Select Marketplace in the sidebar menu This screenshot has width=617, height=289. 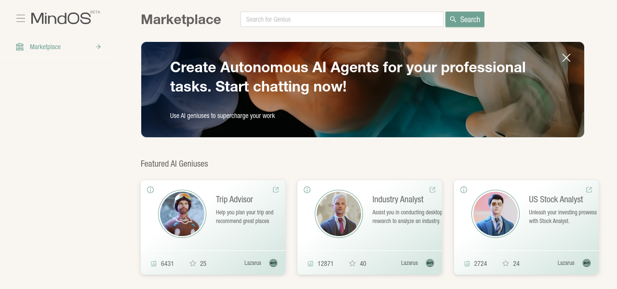45,47
